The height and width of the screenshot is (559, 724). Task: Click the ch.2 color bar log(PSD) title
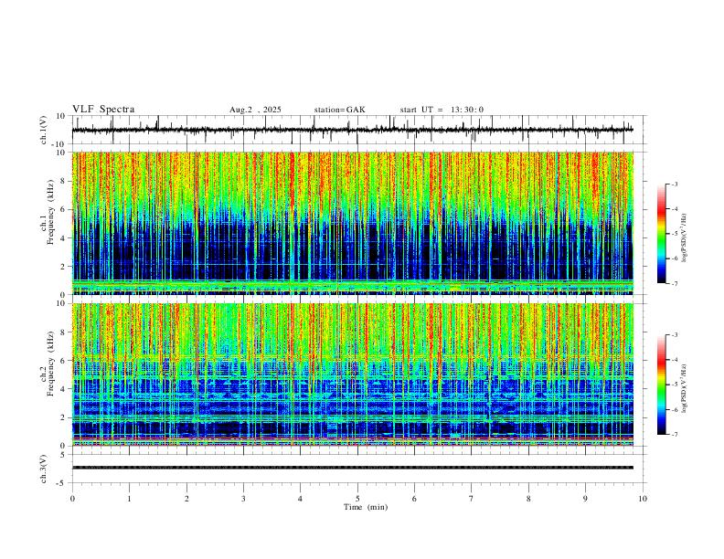pos(685,389)
